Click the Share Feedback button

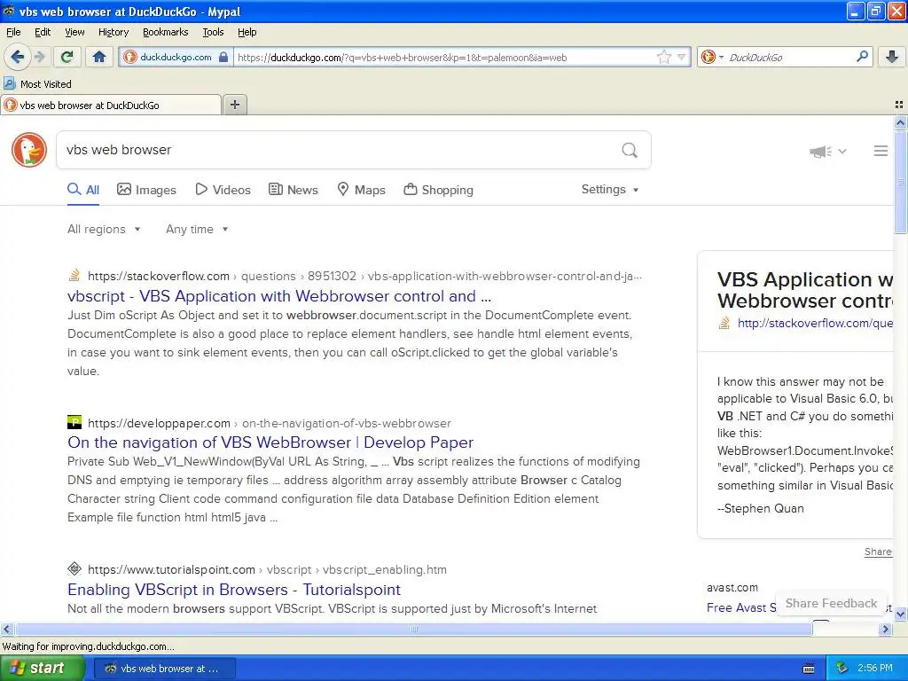click(831, 603)
